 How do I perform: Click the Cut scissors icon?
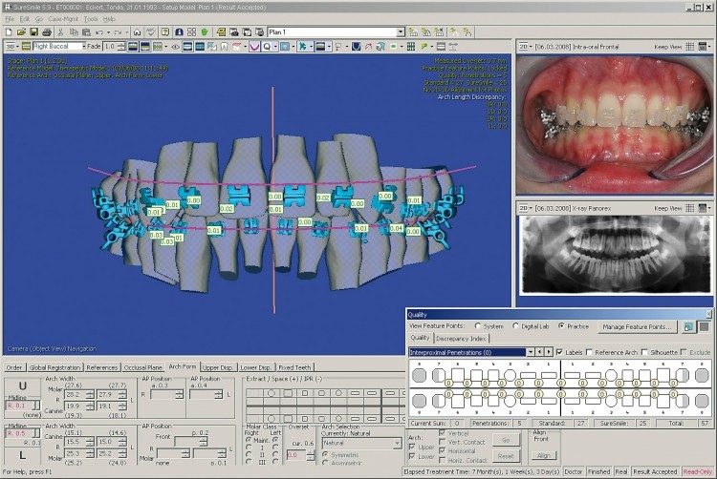coord(60,31)
